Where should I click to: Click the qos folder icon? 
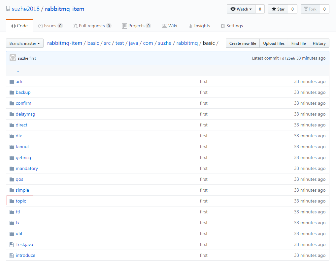pyautogui.click(x=12, y=179)
